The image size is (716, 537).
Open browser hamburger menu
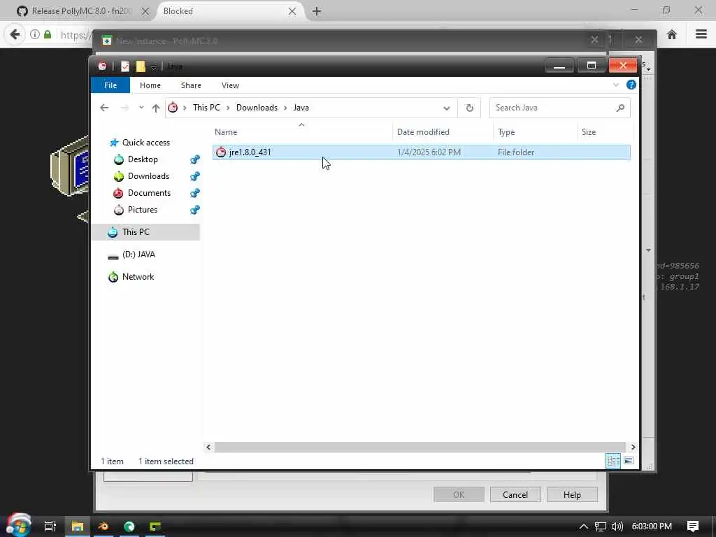click(x=701, y=34)
